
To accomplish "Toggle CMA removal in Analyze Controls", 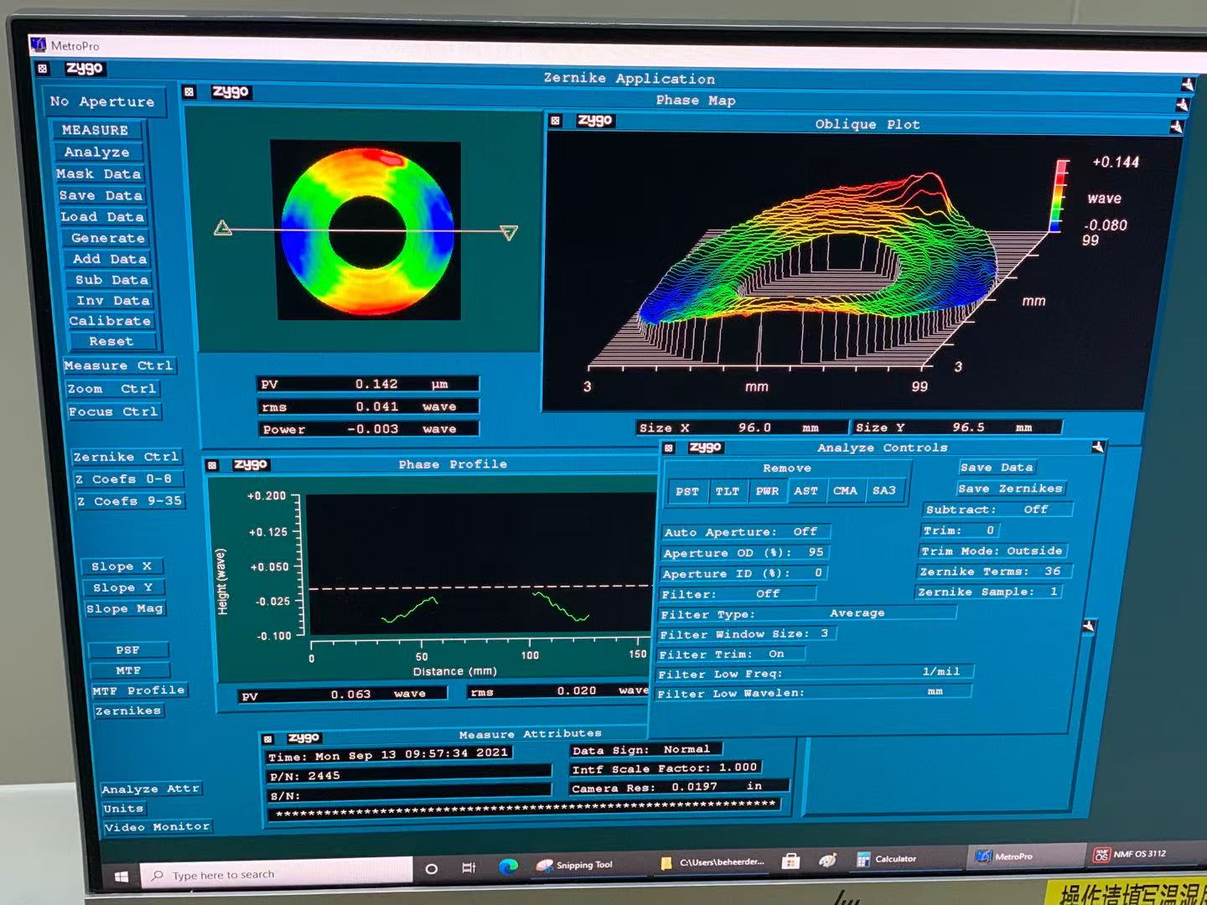I will point(845,490).
